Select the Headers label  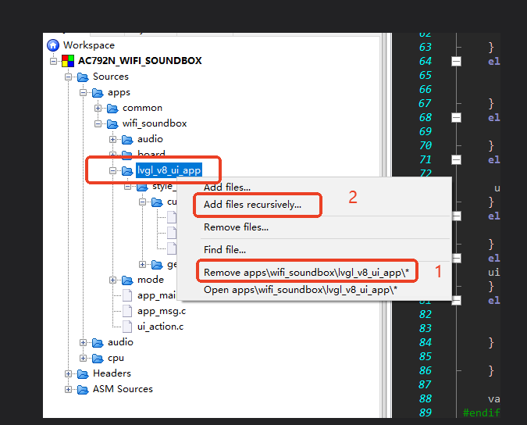[112, 373]
